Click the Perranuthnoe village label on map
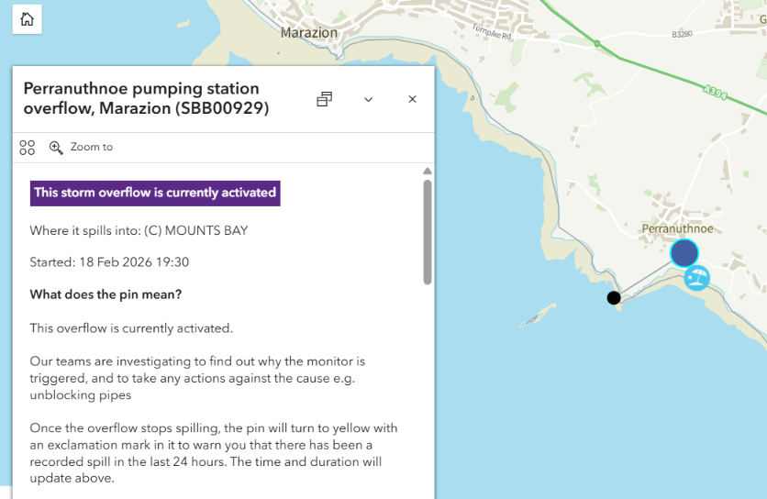This screenshot has height=499, width=767. click(x=677, y=228)
